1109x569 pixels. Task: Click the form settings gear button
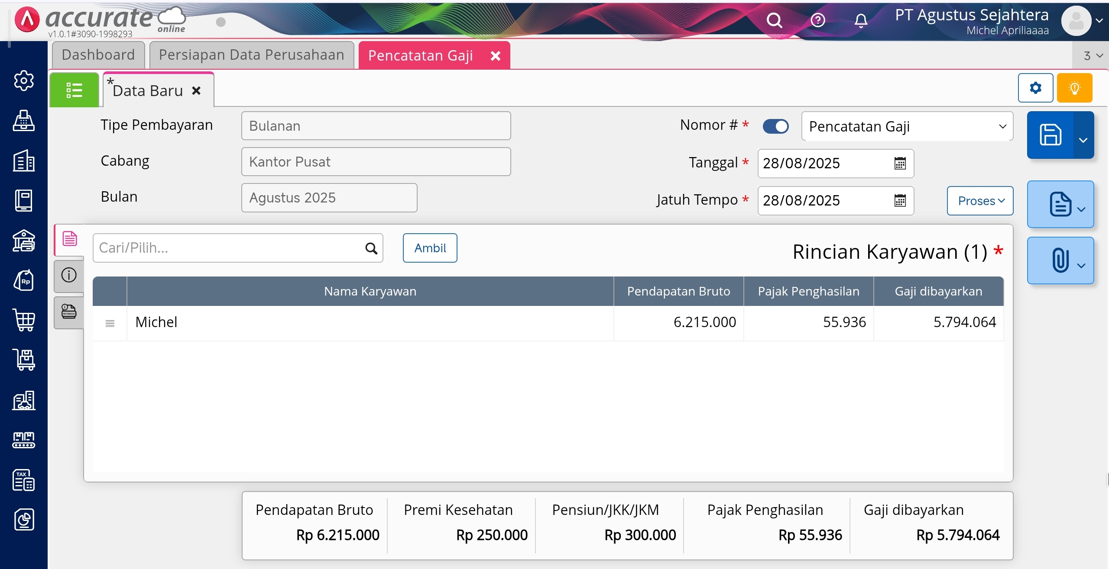pos(1035,88)
